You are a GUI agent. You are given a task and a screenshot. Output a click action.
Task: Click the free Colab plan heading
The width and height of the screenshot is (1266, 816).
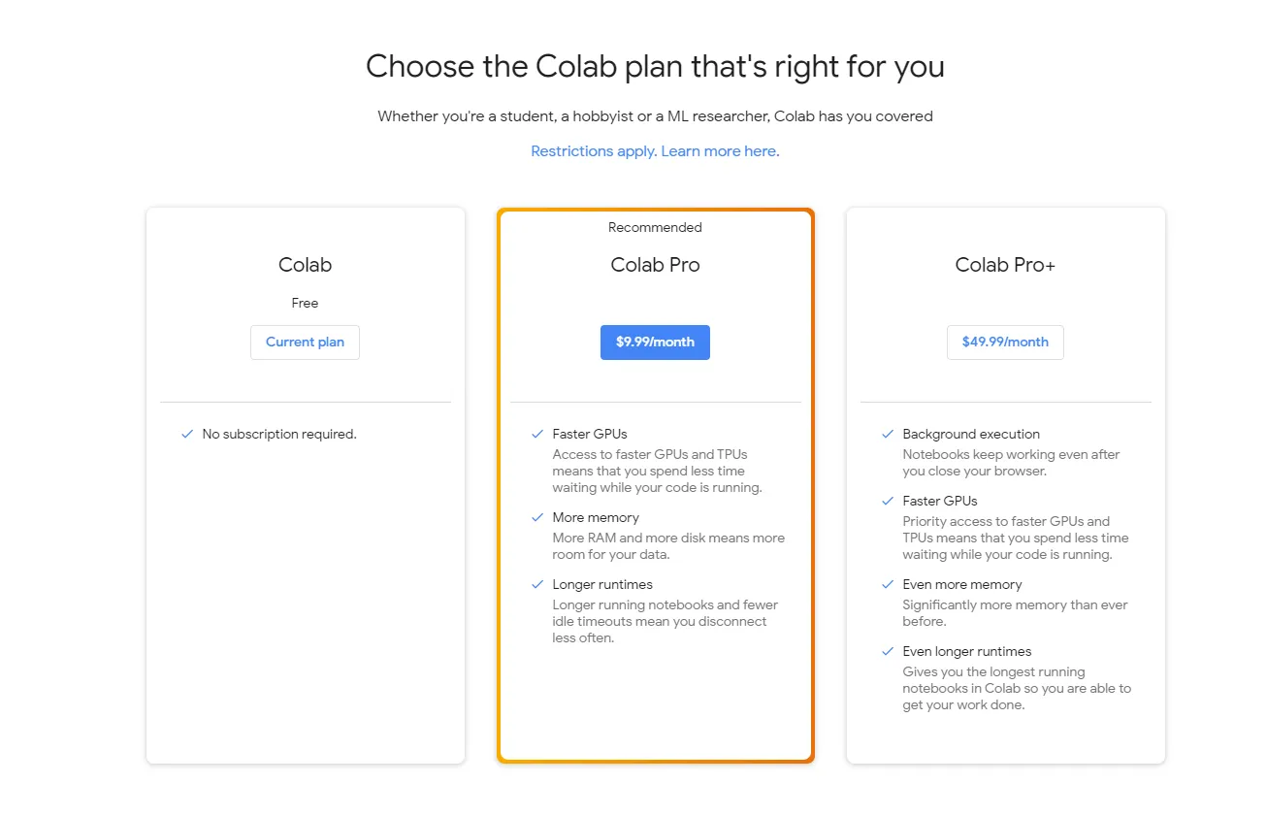[305, 265]
